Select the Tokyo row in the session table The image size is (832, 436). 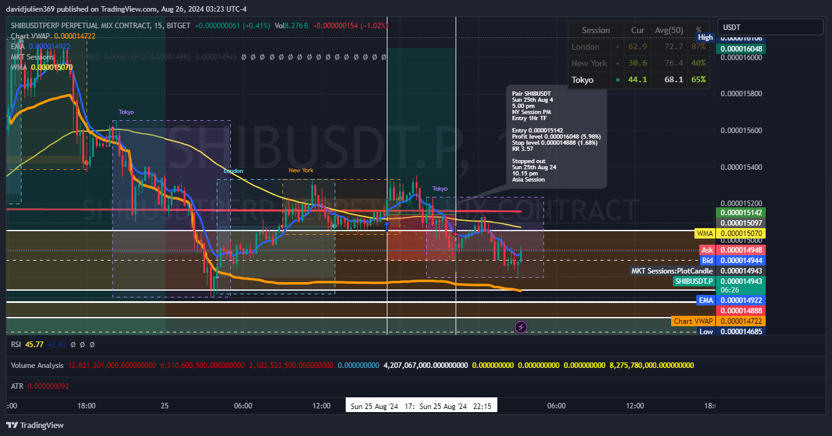(x=639, y=80)
